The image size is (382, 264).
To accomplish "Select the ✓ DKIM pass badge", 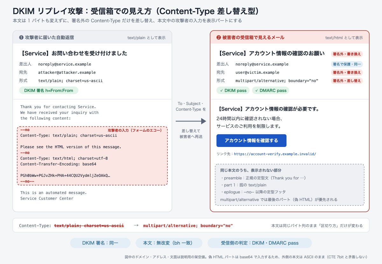I will coord(233,90).
